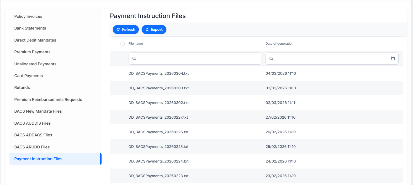
Task: Toggle the select-all files checkbox
Action: click(x=123, y=44)
